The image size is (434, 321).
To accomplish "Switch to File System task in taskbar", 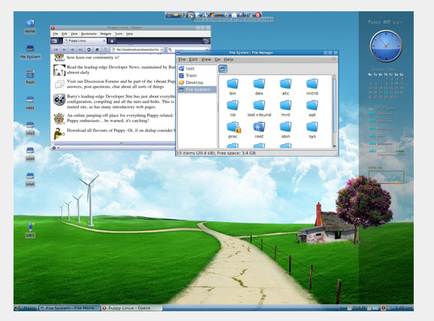I will 69,307.
